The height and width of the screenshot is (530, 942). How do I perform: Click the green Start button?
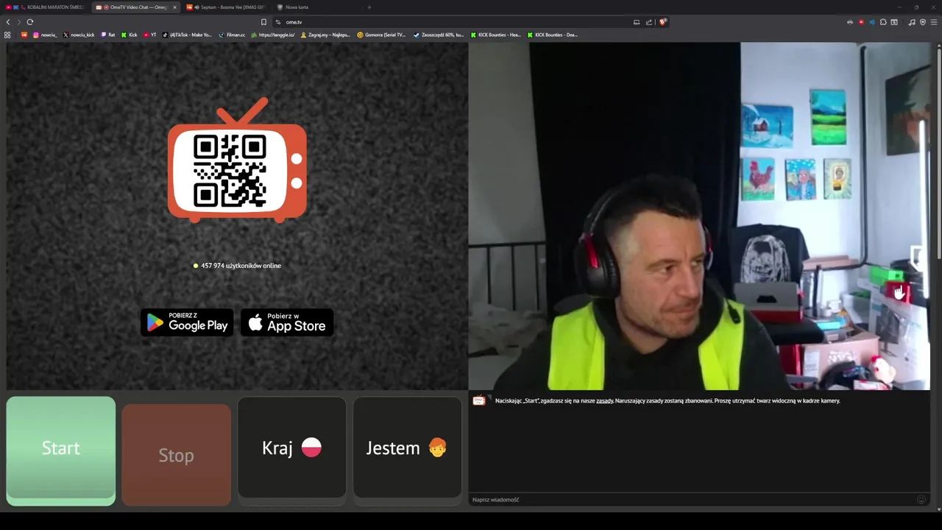pyautogui.click(x=61, y=451)
